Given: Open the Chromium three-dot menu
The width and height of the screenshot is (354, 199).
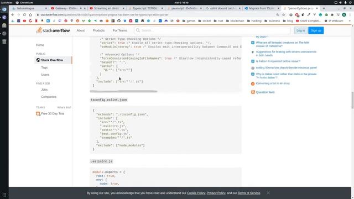Looking at the screenshot, I should [350, 15].
